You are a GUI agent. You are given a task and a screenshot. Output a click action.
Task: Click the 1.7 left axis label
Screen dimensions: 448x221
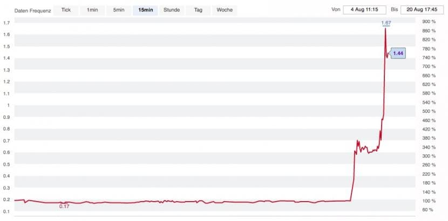7,23
